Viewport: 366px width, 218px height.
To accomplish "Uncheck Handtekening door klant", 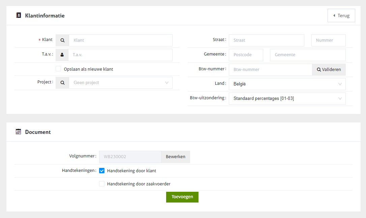I will [102, 171].
